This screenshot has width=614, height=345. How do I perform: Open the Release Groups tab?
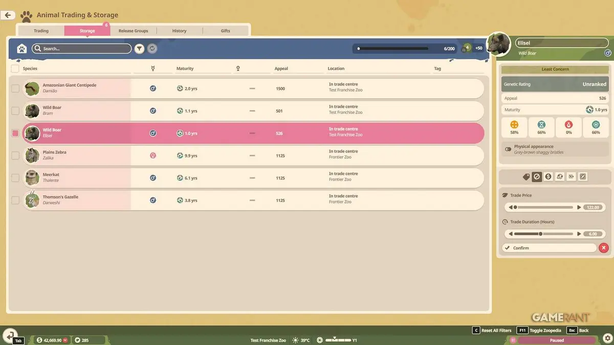coord(133,31)
